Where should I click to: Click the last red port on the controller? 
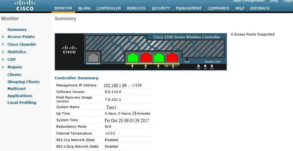172,57
